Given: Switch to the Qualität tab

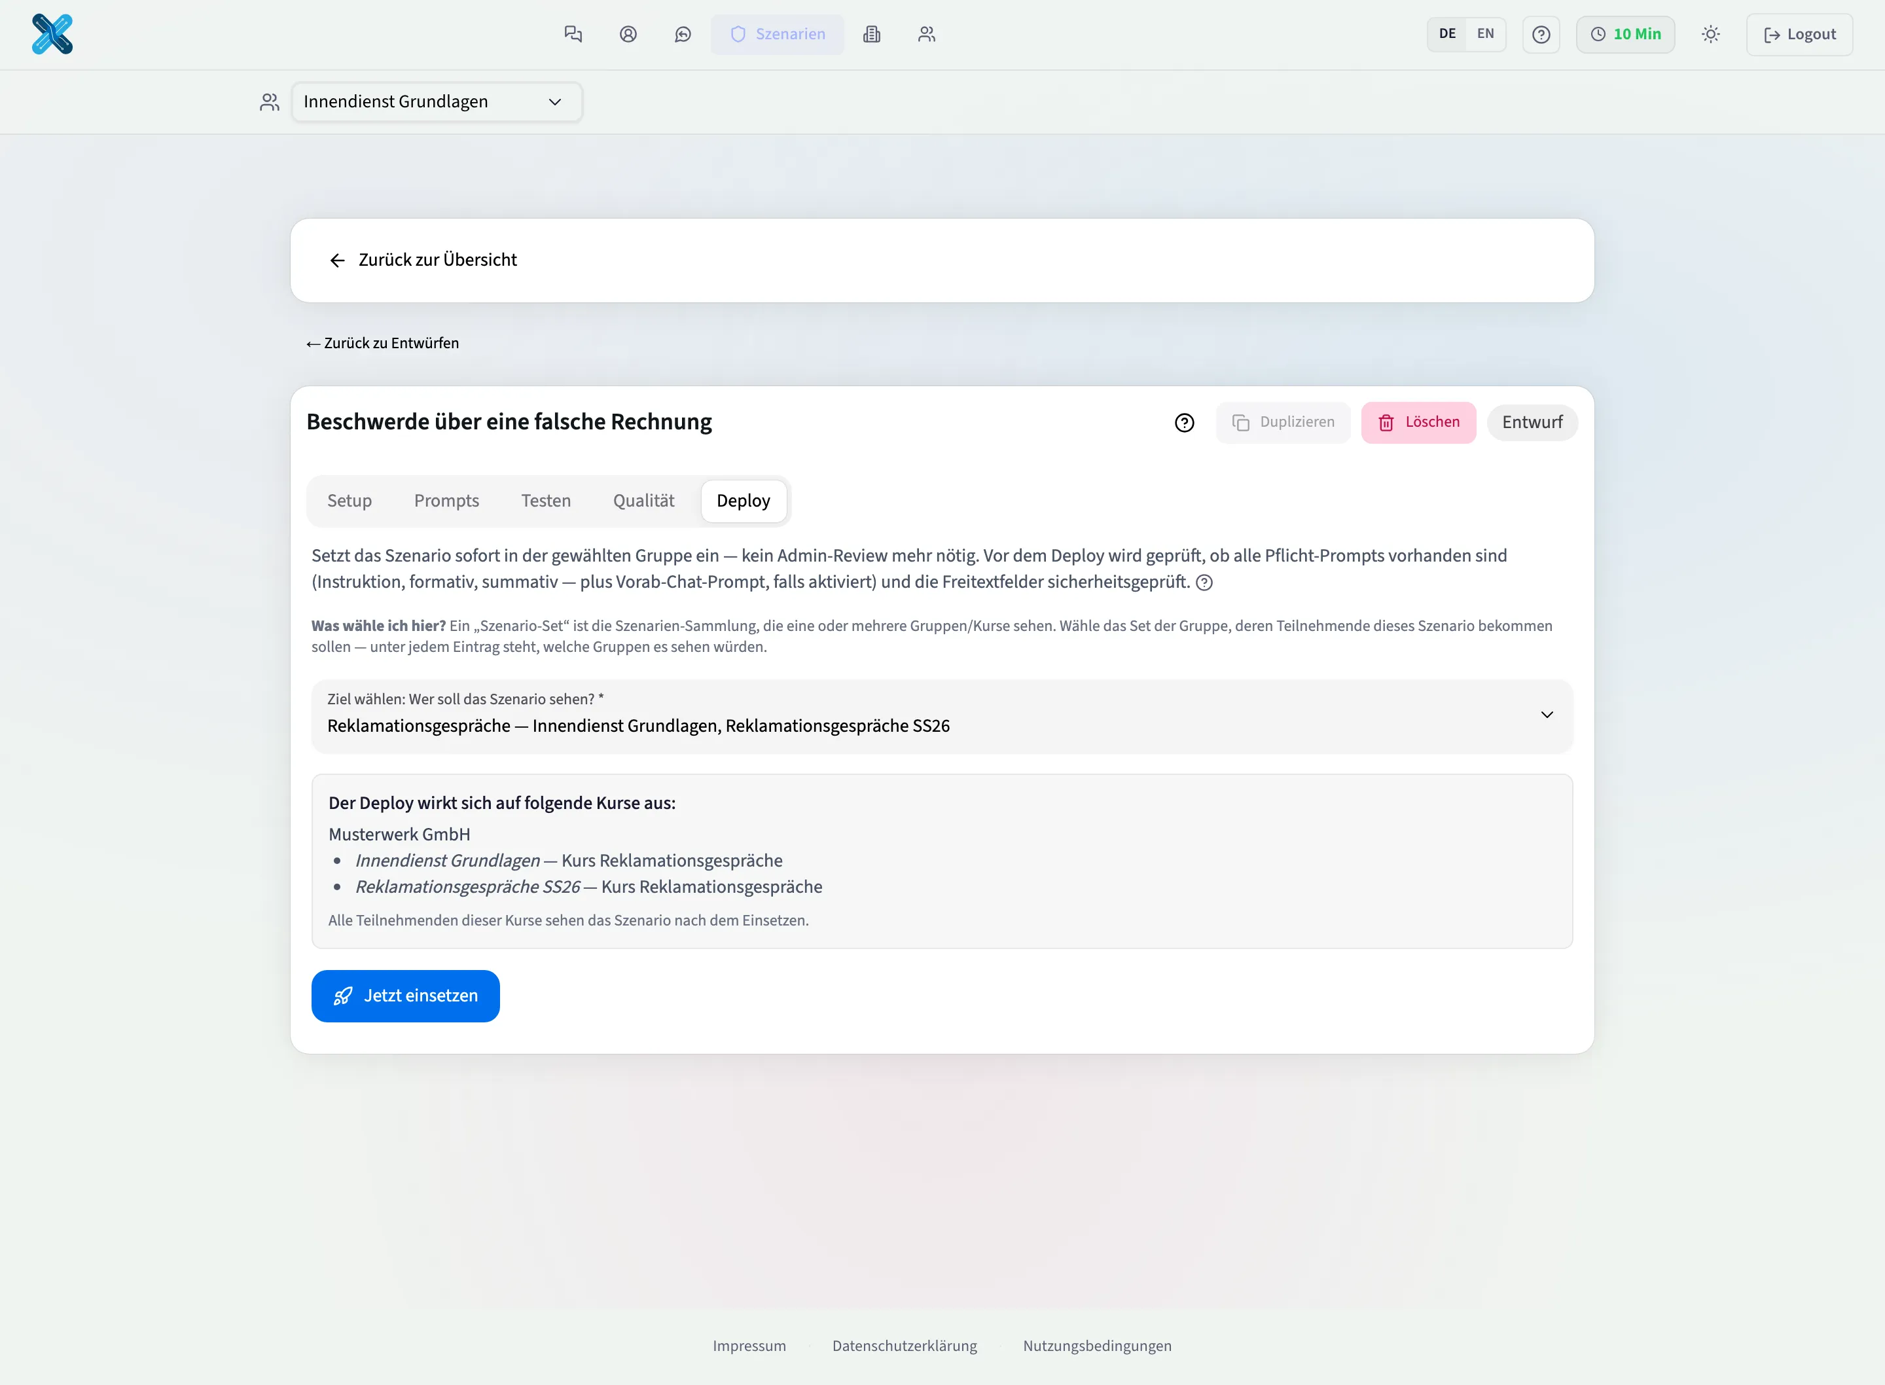Looking at the screenshot, I should (643, 501).
